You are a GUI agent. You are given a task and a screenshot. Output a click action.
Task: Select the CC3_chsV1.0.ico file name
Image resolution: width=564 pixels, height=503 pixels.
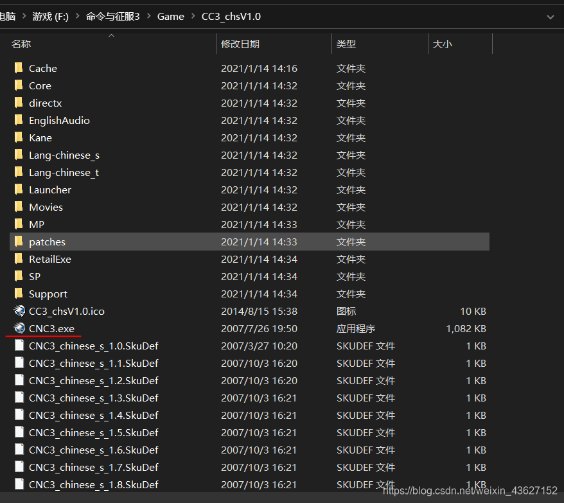tap(67, 311)
